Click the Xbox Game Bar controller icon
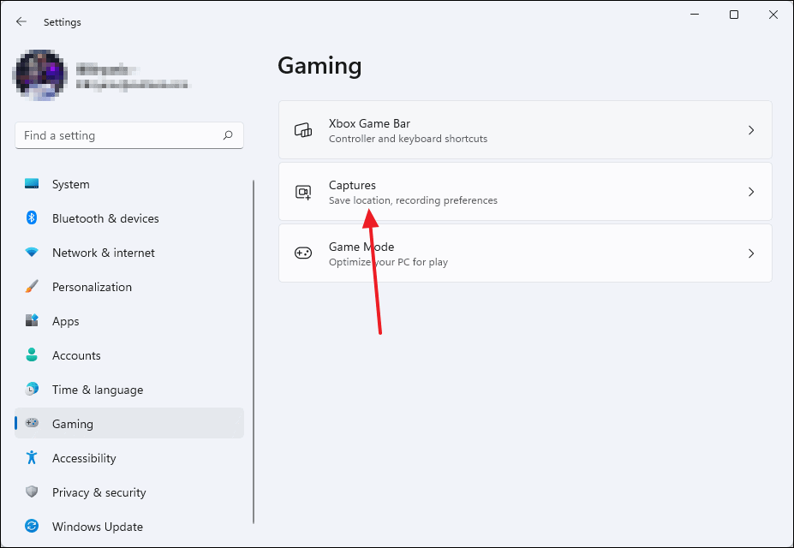The height and width of the screenshot is (548, 794). pyautogui.click(x=303, y=129)
